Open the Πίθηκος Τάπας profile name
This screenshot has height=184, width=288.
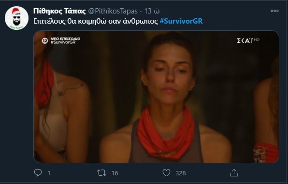[59, 11]
